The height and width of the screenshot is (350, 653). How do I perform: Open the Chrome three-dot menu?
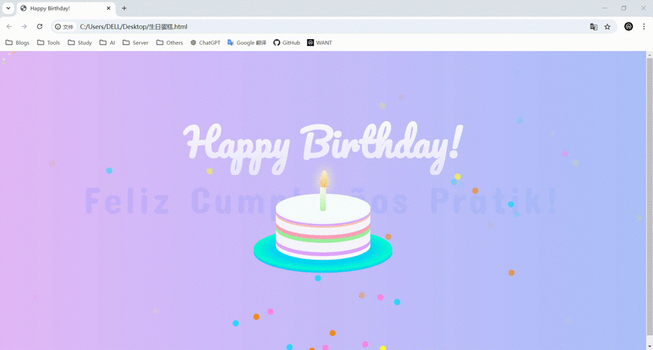pyautogui.click(x=644, y=27)
